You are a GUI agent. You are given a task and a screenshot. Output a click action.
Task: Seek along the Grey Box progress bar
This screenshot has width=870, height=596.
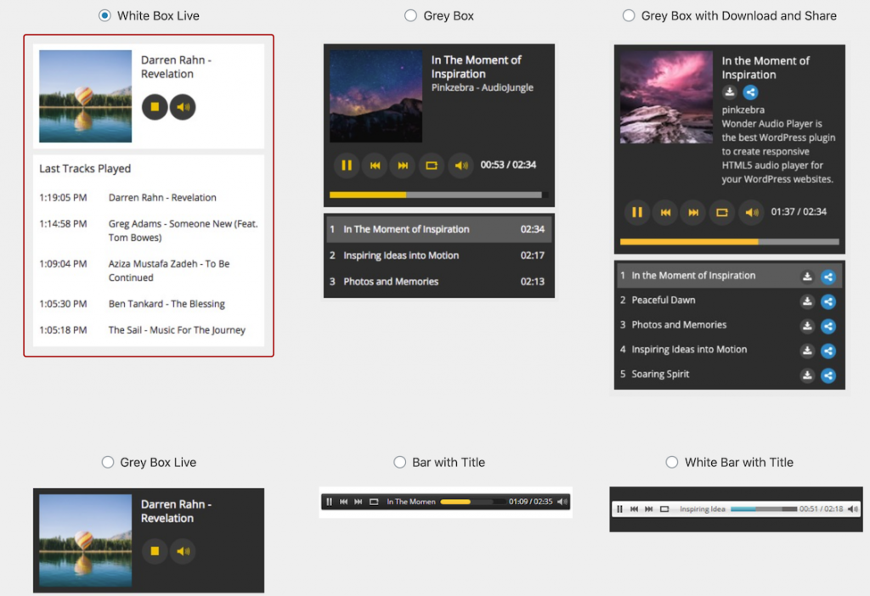pos(438,194)
